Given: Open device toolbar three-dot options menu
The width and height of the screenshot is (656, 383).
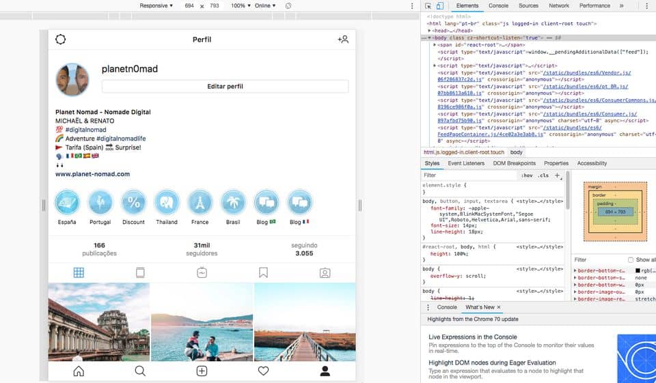Looking at the screenshot, I should tap(412, 6).
